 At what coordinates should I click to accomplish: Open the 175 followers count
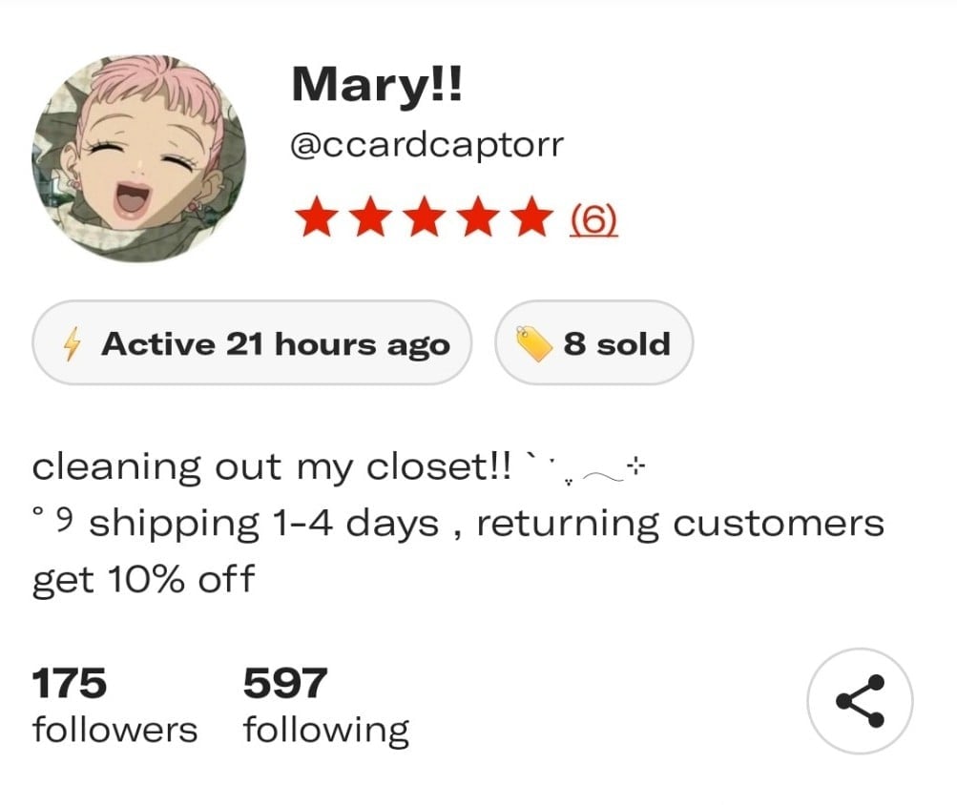69,683
